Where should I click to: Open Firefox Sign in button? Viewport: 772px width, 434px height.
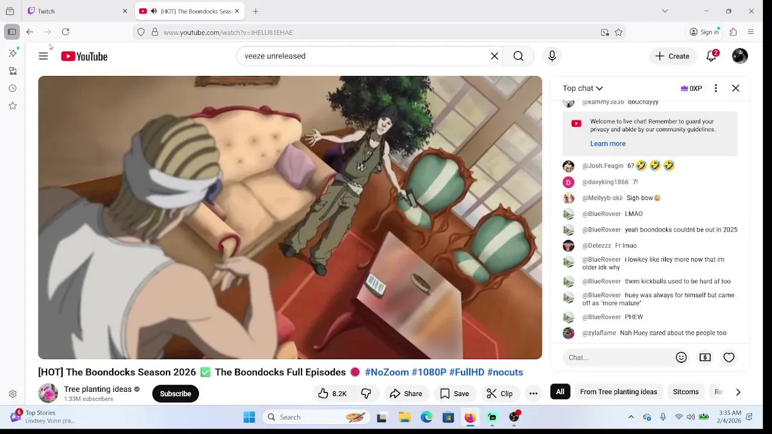click(704, 32)
